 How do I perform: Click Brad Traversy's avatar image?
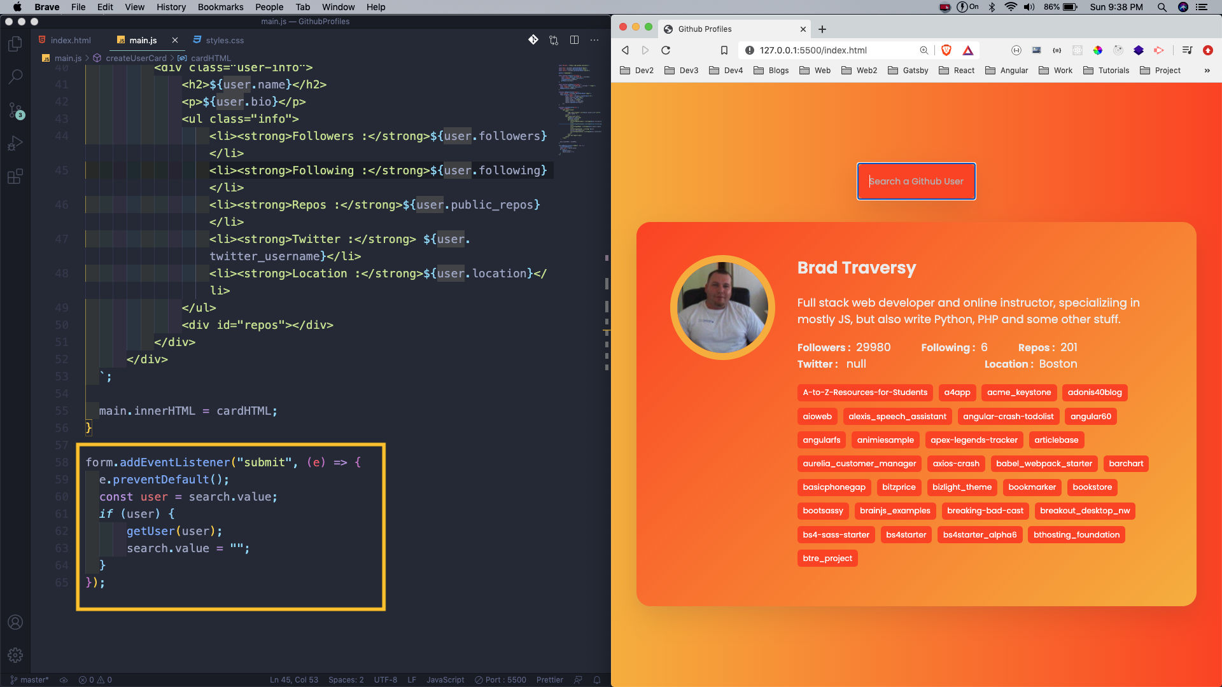click(722, 308)
